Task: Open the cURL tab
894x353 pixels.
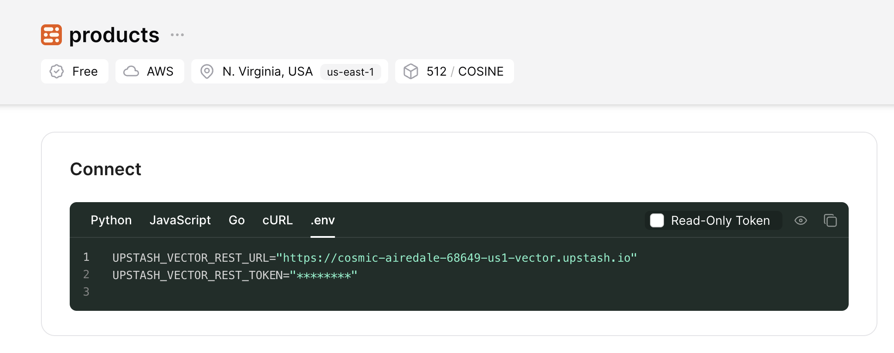Action: (x=278, y=220)
